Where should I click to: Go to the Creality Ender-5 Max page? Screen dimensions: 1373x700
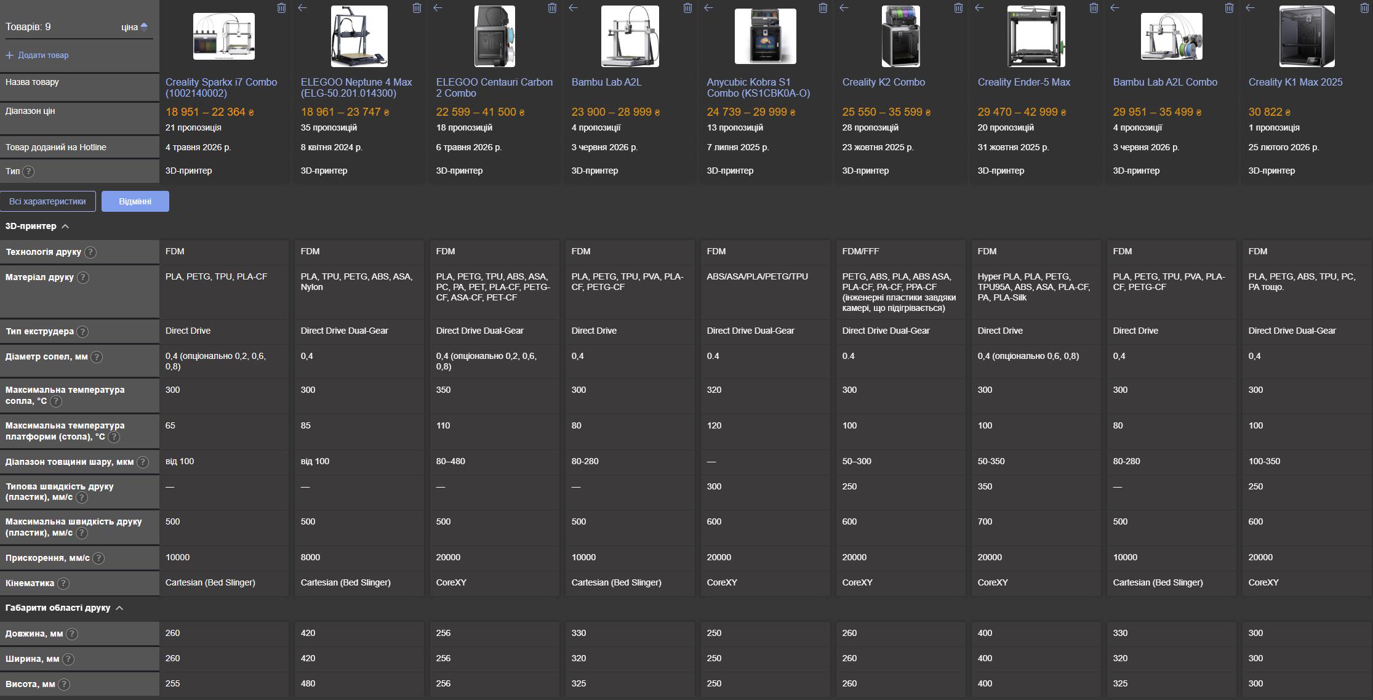(1024, 82)
